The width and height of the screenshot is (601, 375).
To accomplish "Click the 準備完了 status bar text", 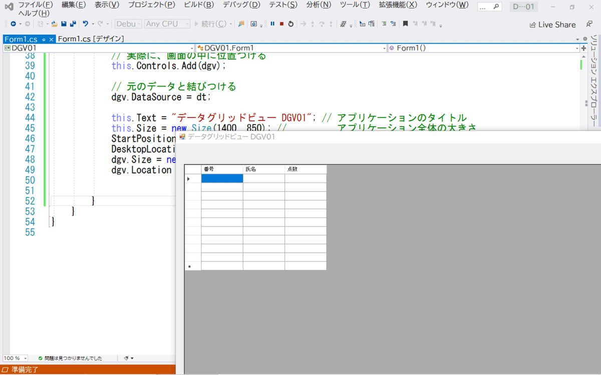I will coord(24,370).
